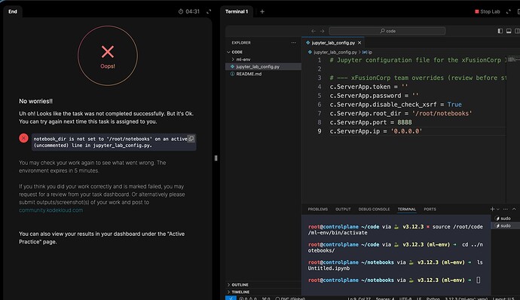Image resolution: width=520 pixels, height=300 pixels.
Task: Expand the lab view next to Stop Lab
Action: [509, 11]
